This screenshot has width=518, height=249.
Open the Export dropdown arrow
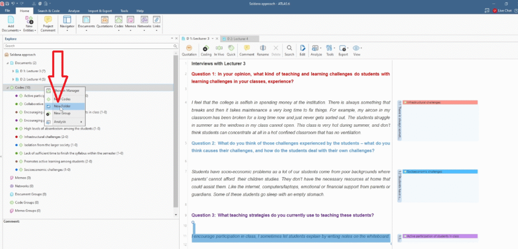click(347, 49)
